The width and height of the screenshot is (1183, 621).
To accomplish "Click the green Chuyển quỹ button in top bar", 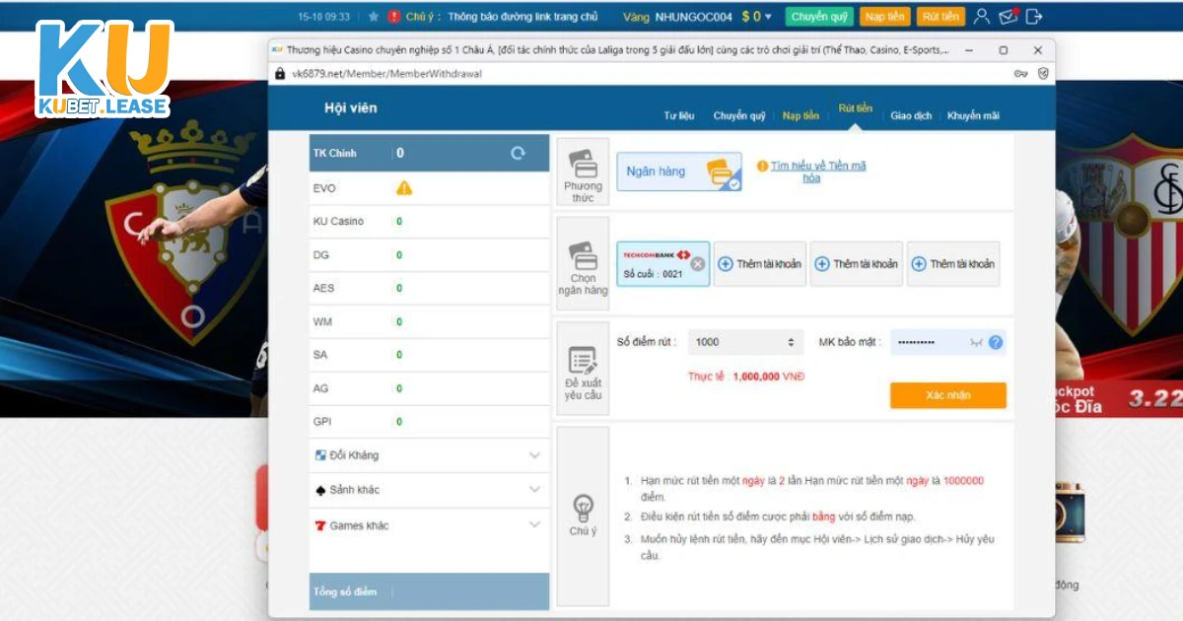I will [x=819, y=17].
